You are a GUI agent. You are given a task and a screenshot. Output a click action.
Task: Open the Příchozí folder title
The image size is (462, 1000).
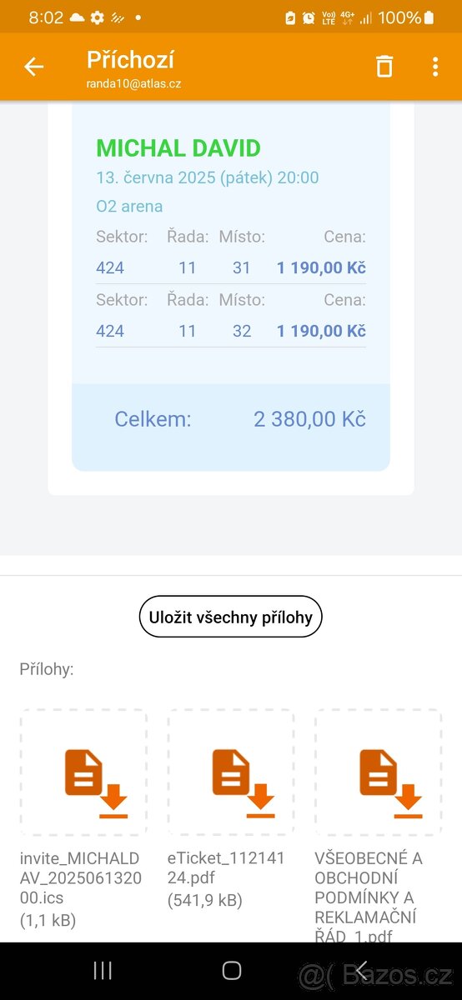click(130, 59)
